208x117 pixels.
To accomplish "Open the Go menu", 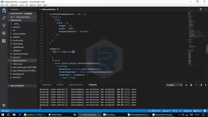I will 27,5.
